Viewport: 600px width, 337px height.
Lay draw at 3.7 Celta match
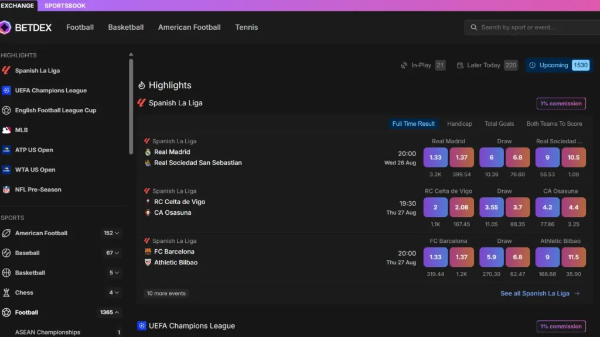coord(518,208)
